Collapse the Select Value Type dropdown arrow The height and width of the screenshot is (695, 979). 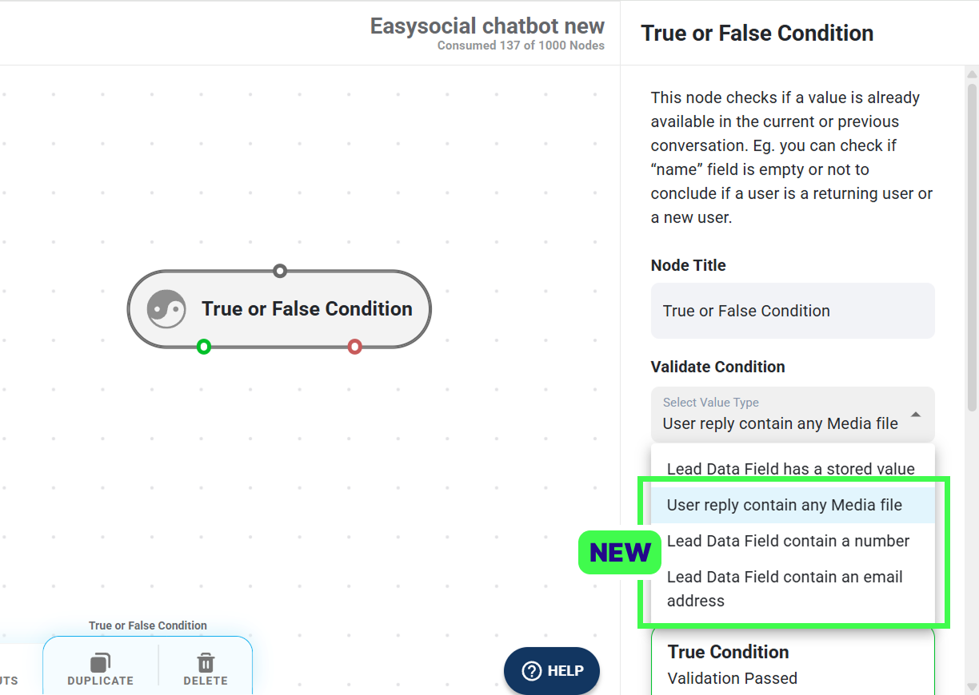(916, 415)
